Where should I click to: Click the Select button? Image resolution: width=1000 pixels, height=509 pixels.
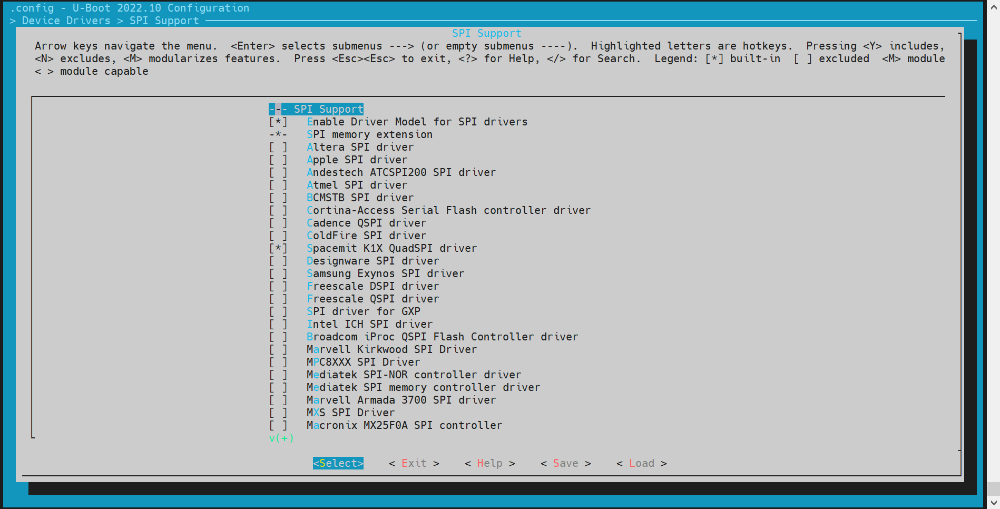pyautogui.click(x=338, y=463)
